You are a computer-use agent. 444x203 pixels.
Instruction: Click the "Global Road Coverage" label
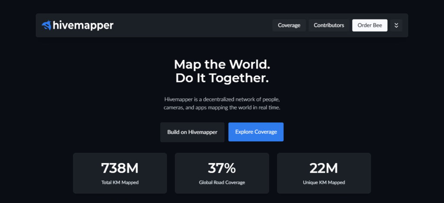[222, 183]
